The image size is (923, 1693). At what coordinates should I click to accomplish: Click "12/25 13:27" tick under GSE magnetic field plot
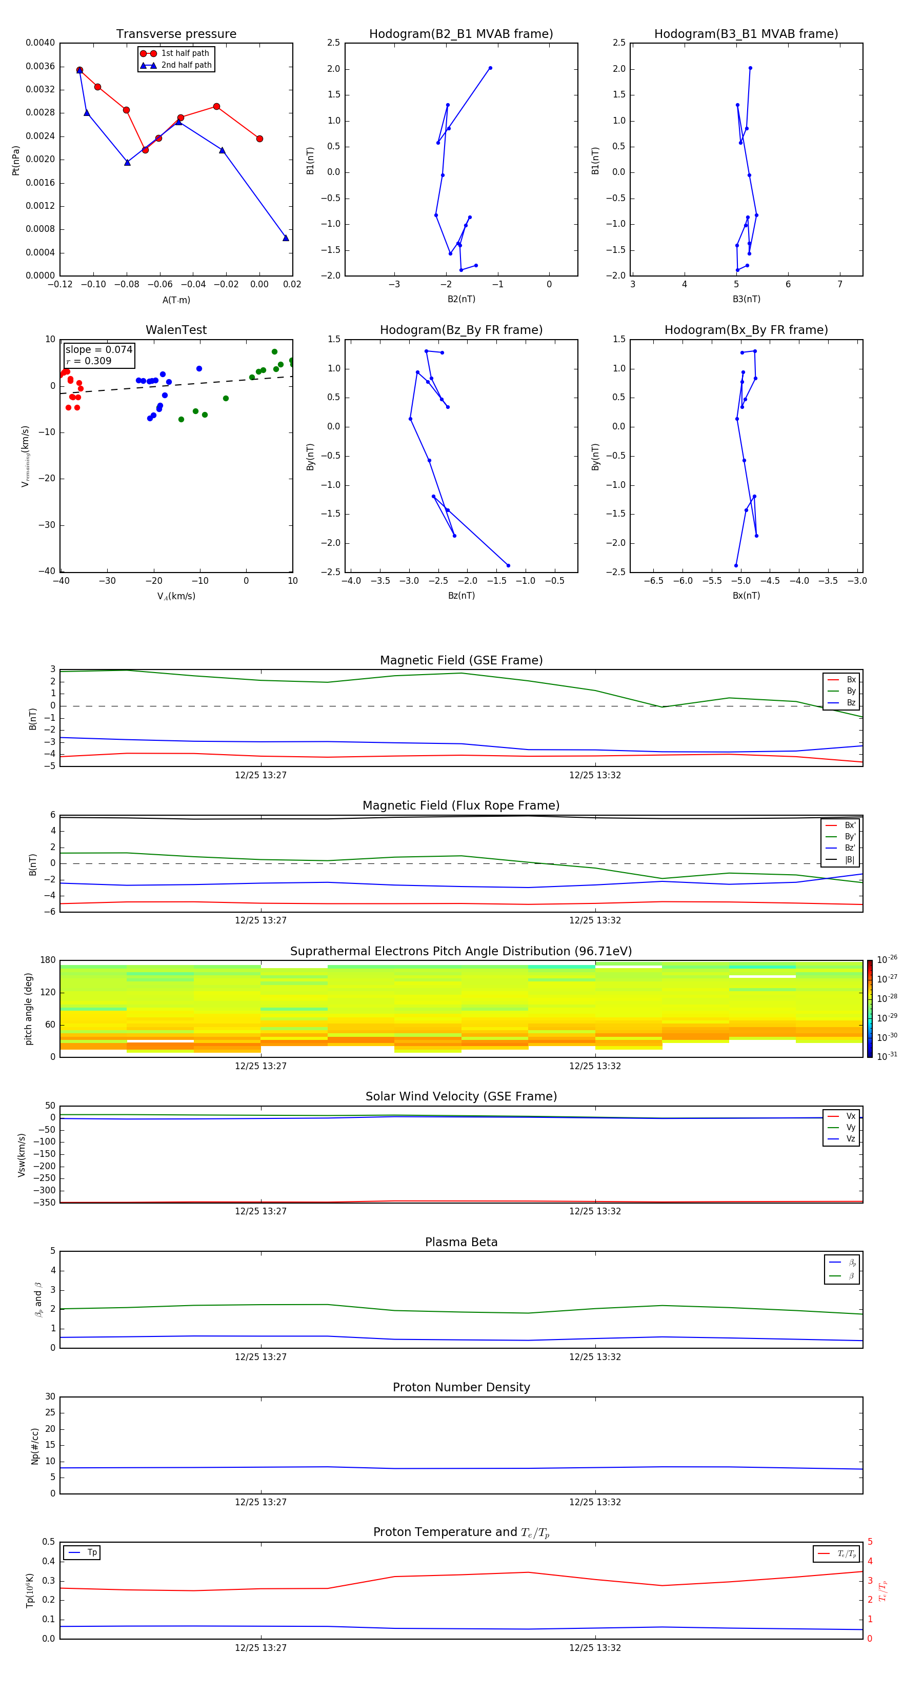(261, 776)
